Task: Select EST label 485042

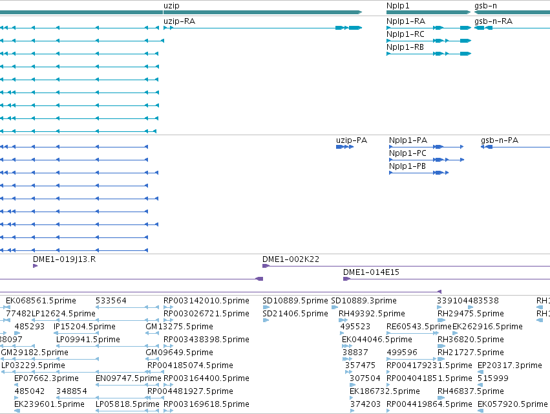Action: 30,392
